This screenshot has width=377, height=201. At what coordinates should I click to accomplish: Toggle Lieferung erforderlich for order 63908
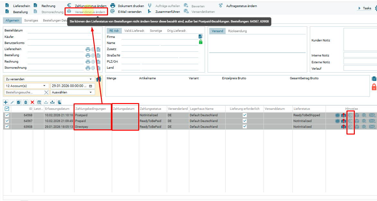(x=245, y=127)
